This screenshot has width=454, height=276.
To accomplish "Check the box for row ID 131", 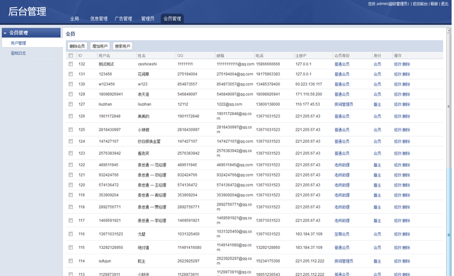I will click(x=70, y=74).
